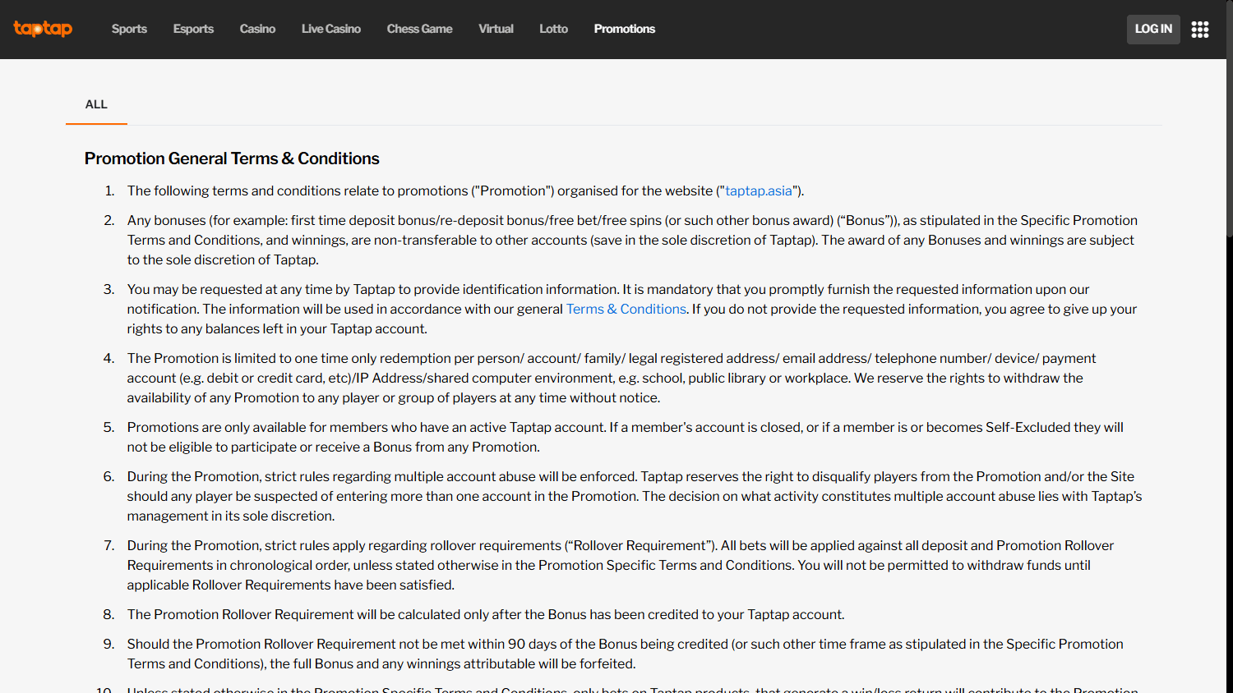Click the Promotion General Terms & Conditions heading

(232, 158)
